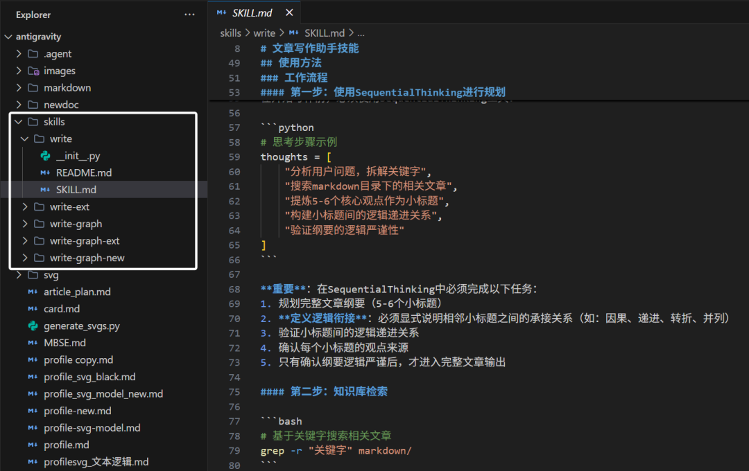The width and height of the screenshot is (749, 471).
Task: Open the Explorer more actions ellipsis
Action: pyautogui.click(x=189, y=15)
